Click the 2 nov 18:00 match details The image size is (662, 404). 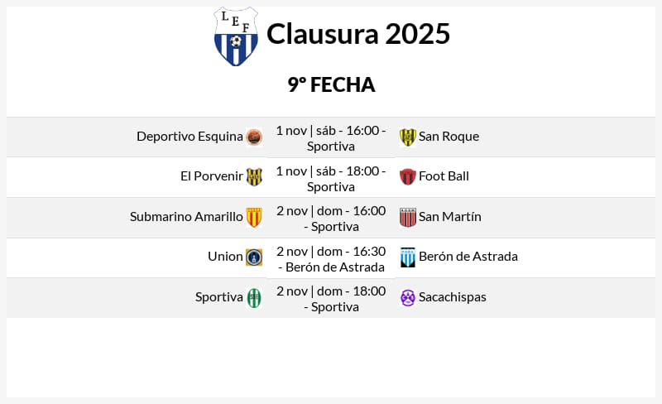(331, 298)
